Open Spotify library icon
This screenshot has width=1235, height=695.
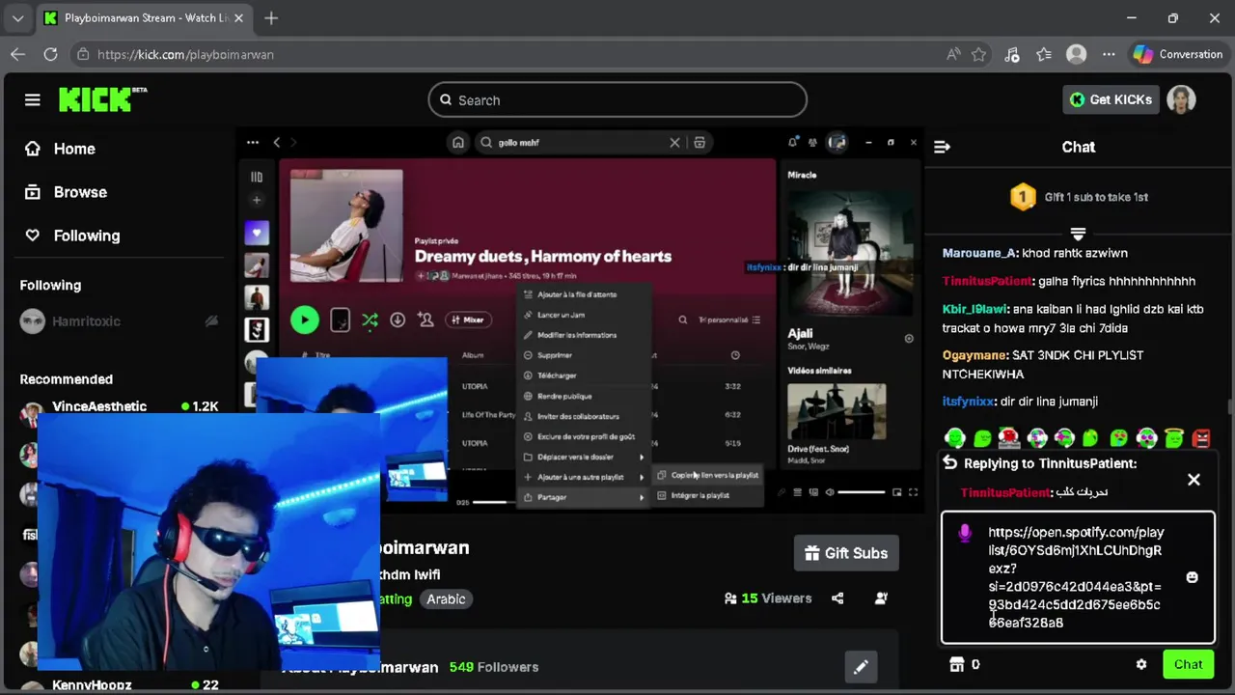[x=257, y=177]
